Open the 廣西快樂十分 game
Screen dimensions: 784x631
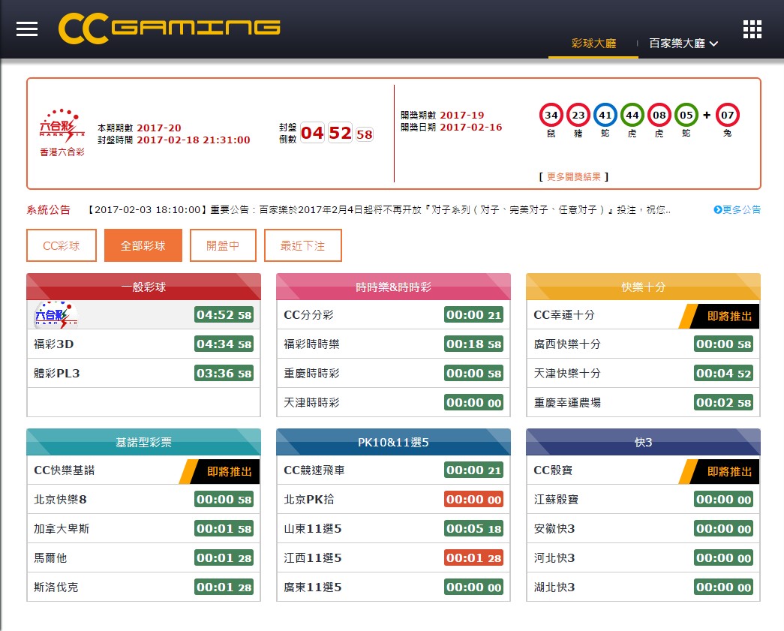[x=644, y=344]
